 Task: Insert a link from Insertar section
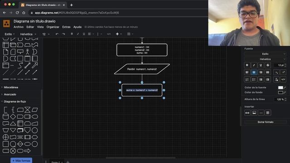pyautogui.click(x=247, y=113)
